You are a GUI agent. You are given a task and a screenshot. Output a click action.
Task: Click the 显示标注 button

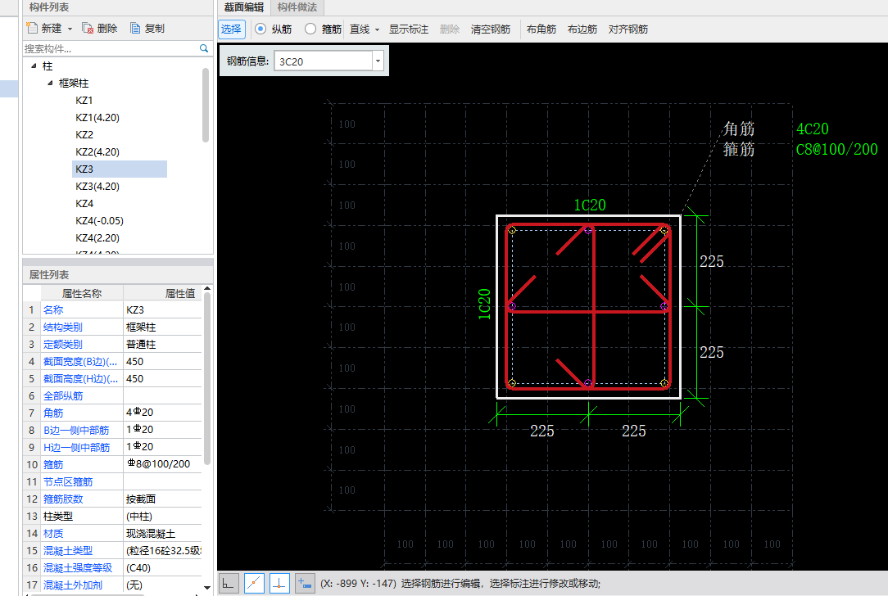pos(408,29)
